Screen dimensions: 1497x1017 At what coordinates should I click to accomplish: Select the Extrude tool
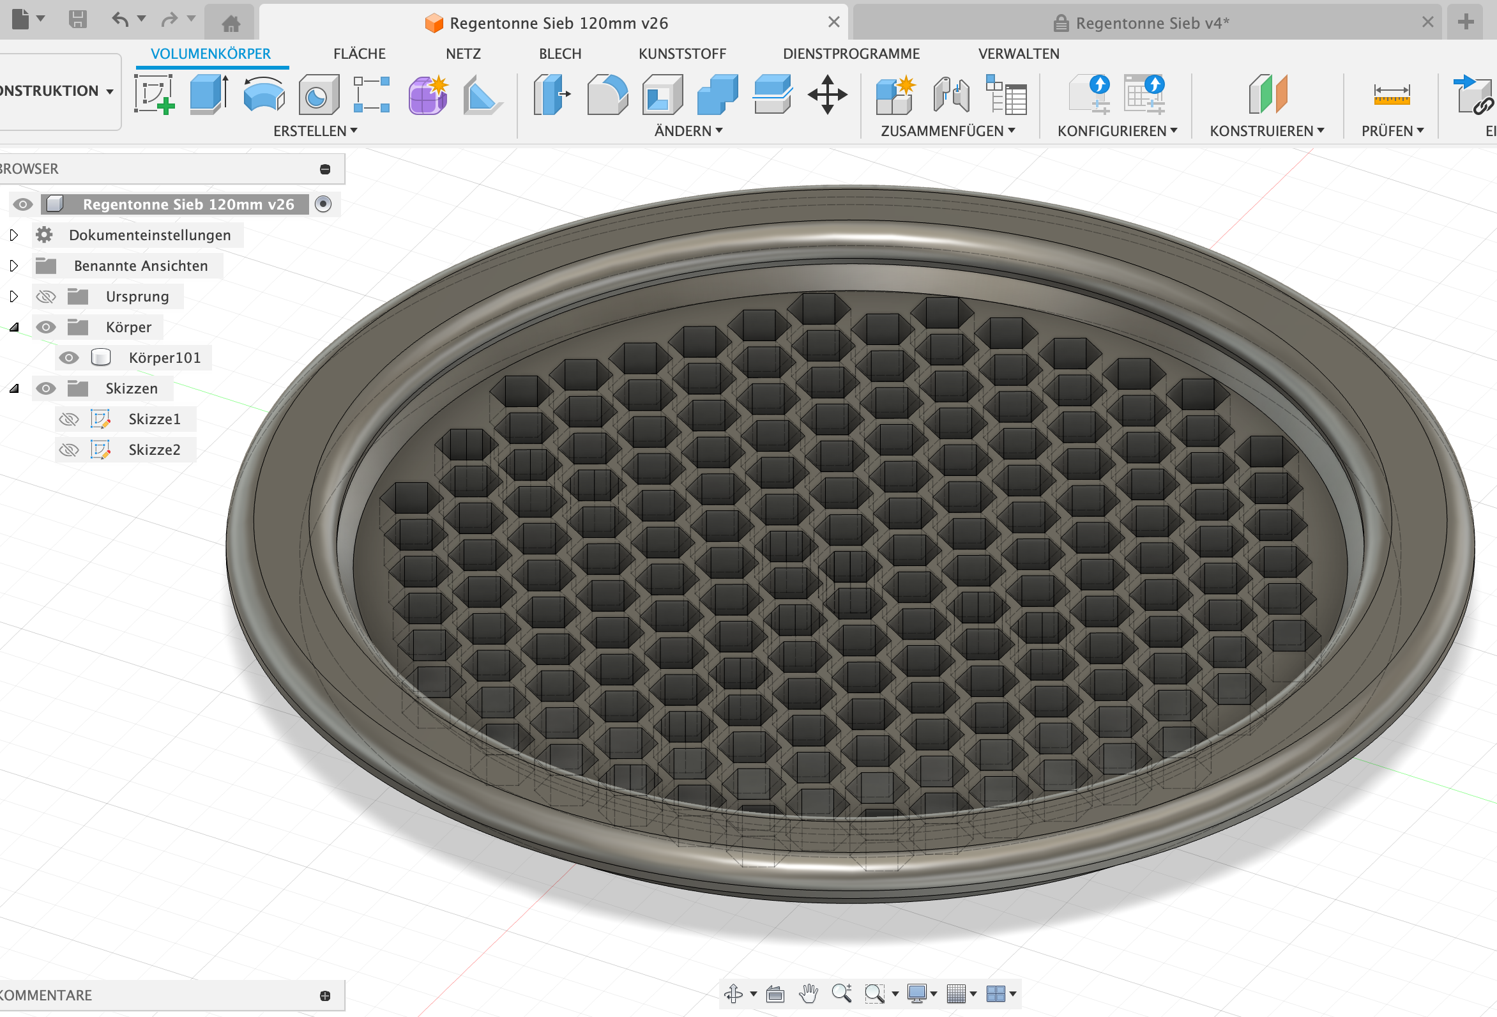(209, 95)
